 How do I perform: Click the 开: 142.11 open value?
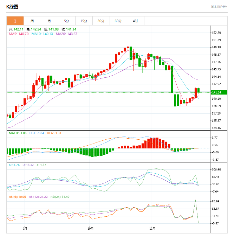[16, 29]
